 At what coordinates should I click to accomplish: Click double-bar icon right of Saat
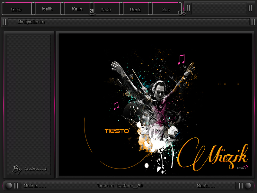click(241, 186)
